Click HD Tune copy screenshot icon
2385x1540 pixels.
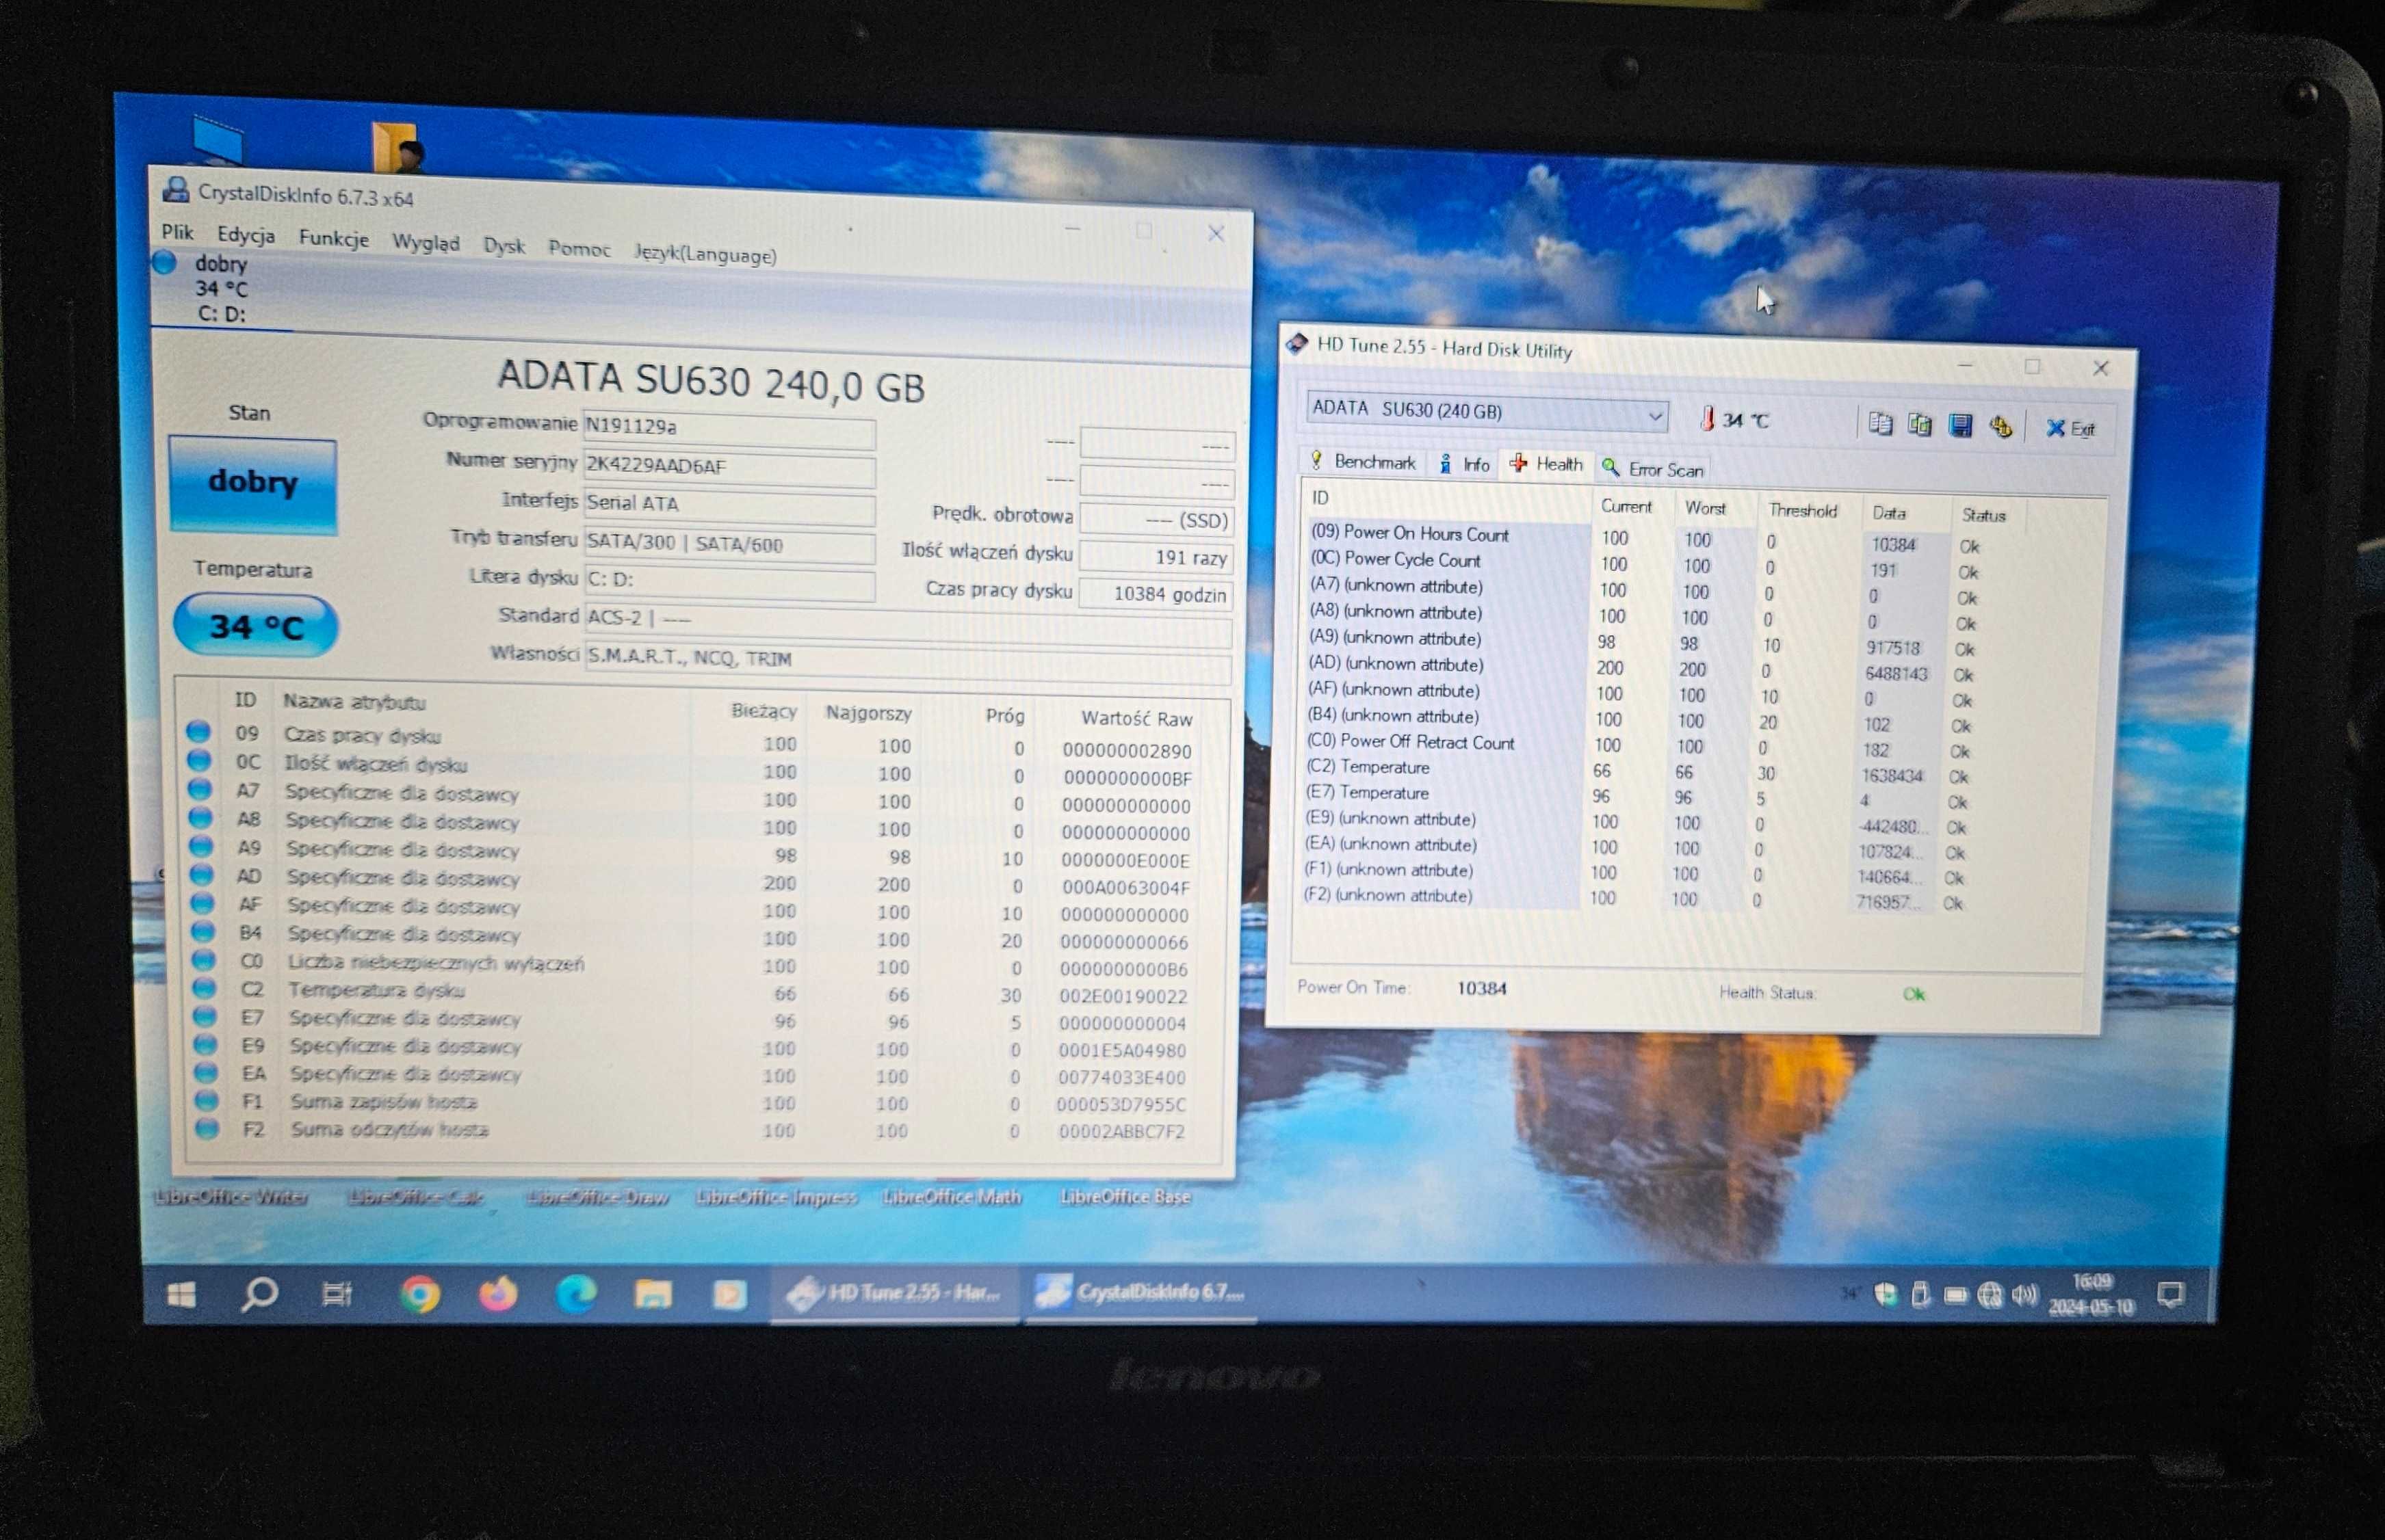[1920, 425]
